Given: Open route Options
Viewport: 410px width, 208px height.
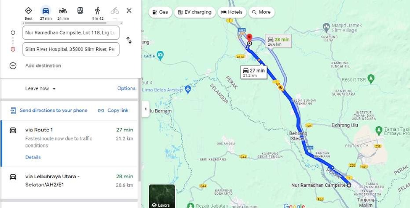Looking at the screenshot, I should [x=126, y=88].
